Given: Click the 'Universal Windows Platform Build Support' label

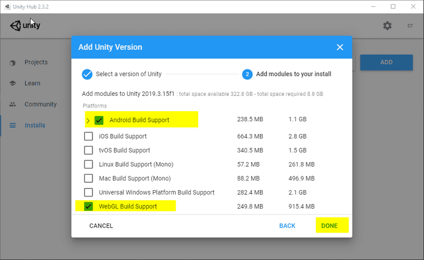Looking at the screenshot, I should click(156, 192).
